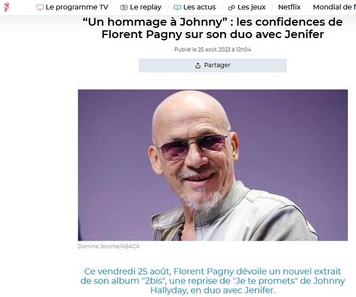356x297 pixels.
Task: Click the Florent Pagny article photo
Action: pos(212,165)
